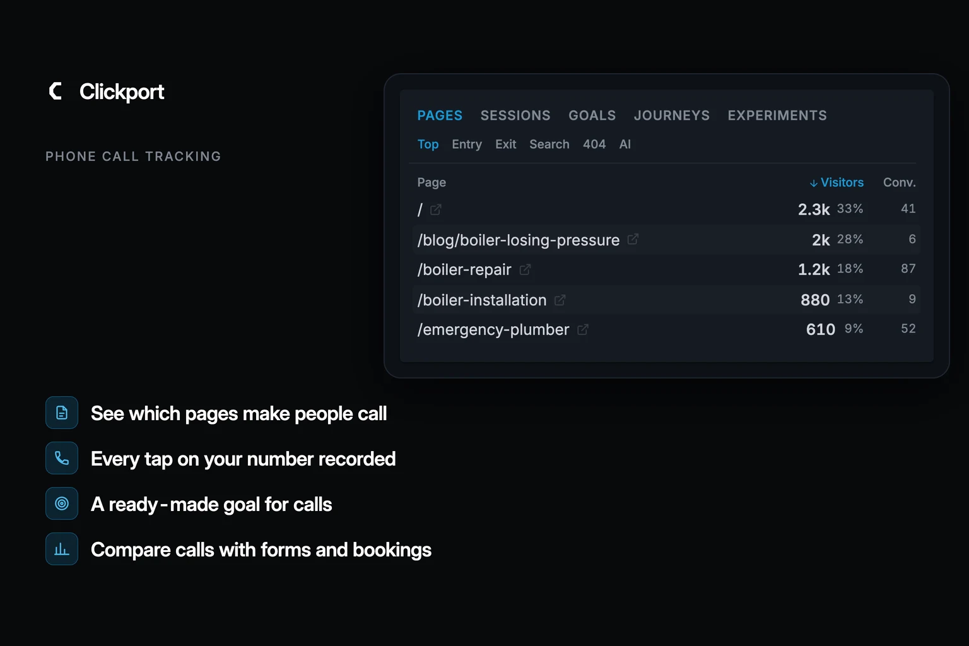Viewport: 969px width, 646px height.
Task: Click the 'PHONE CALL TRACKING' heading
Action: [133, 156]
